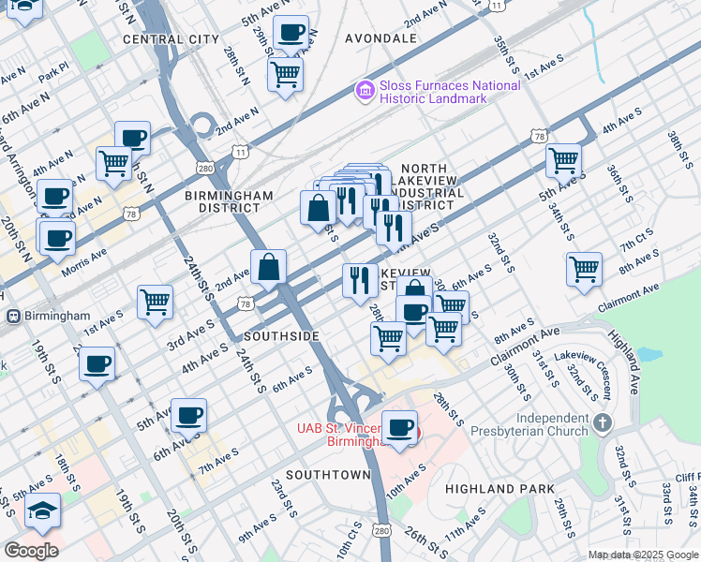Click the coffee cup marker near 19th St S

[97, 366]
